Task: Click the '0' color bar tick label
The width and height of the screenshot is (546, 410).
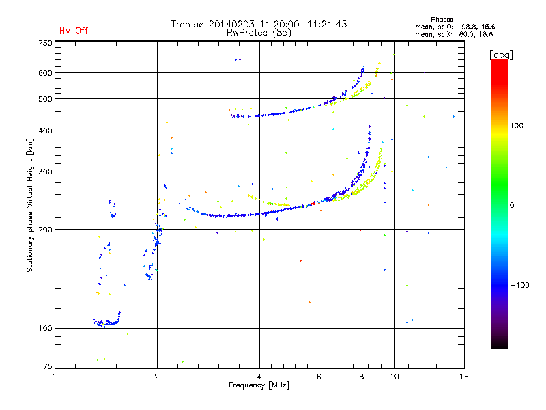Action: [x=512, y=205]
